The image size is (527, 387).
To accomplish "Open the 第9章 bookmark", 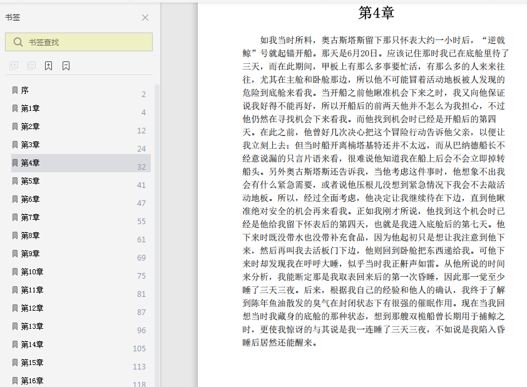I will (x=81, y=254).
